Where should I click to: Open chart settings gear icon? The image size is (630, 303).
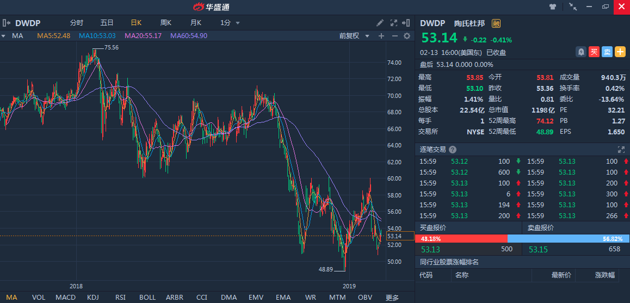click(406, 36)
